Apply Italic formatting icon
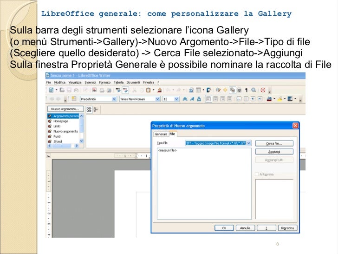 [x=192, y=99]
